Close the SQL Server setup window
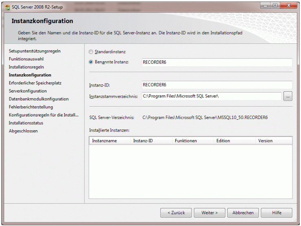This screenshot has height=226, width=301. 288,6
